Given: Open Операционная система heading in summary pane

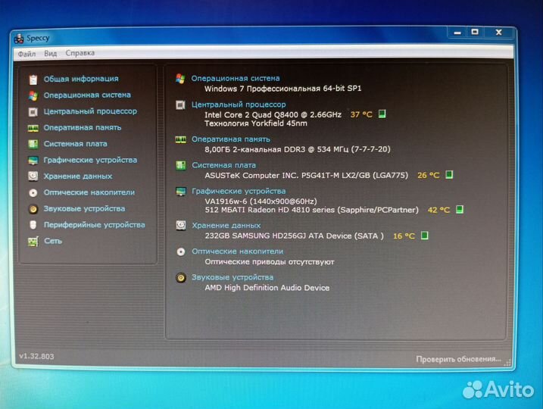Looking at the screenshot, I should point(236,78).
